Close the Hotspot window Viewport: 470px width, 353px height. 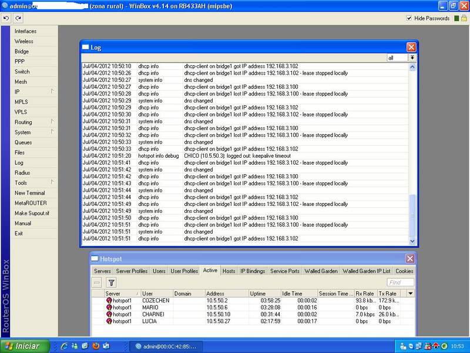click(x=409, y=258)
